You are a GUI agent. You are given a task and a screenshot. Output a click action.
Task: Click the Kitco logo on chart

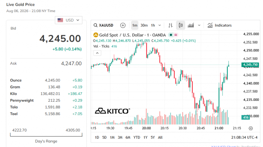click(x=112, y=111)
